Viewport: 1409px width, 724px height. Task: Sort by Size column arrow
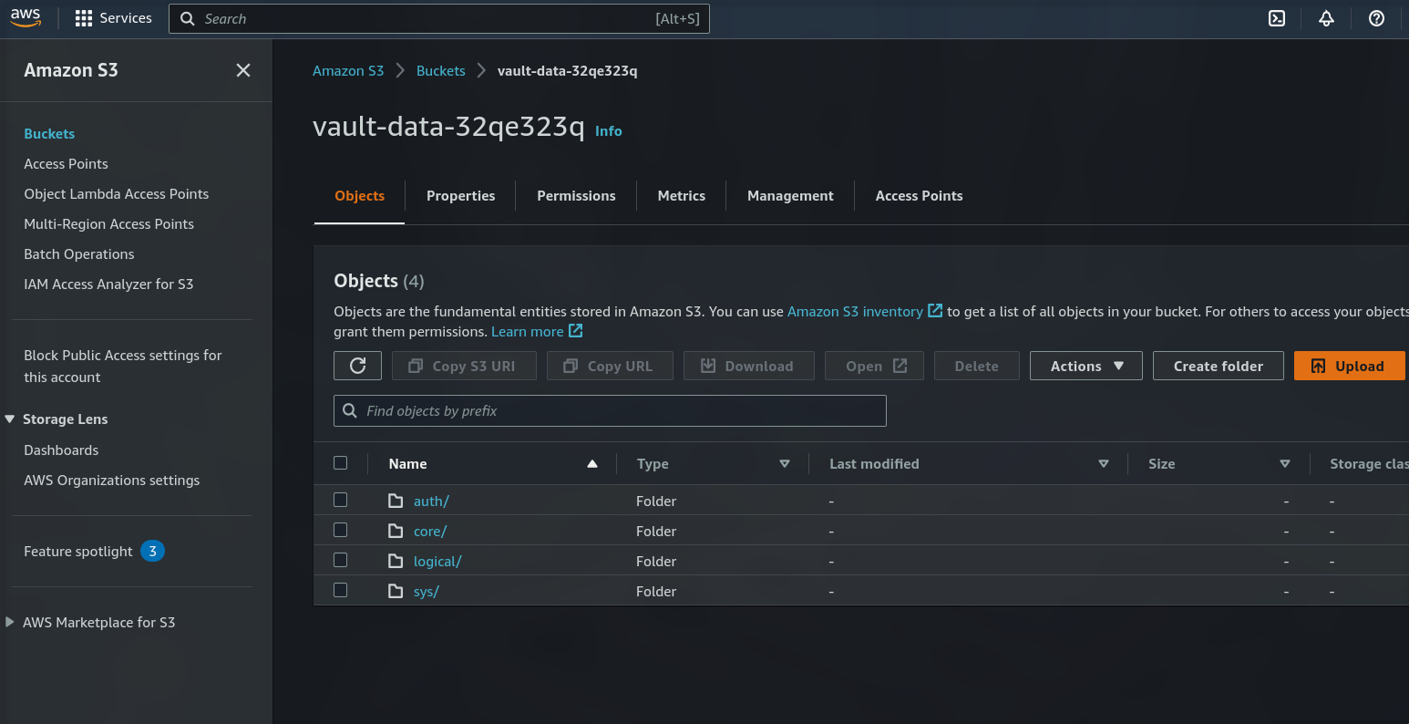1285,464
